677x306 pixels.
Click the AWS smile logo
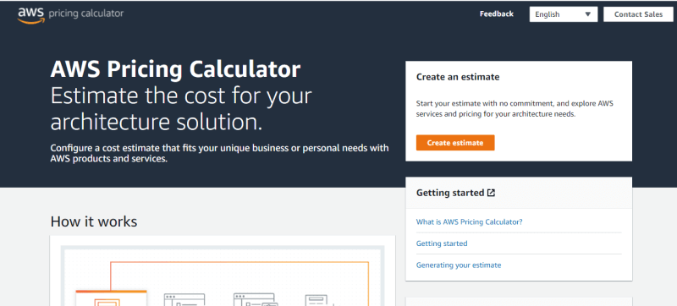(x=31, y=15)
